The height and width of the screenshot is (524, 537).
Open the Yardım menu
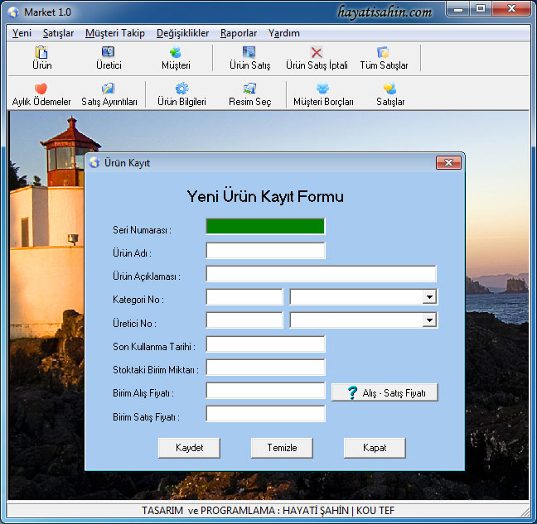point(284,33)
